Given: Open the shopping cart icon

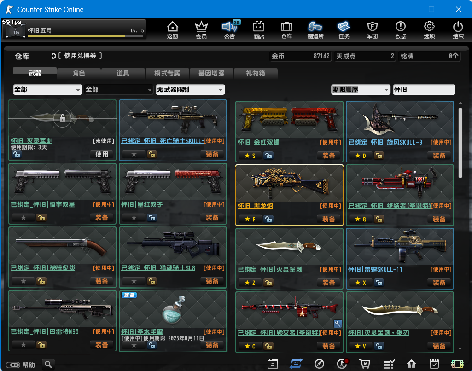Looking at the screenshot, I should click(x=365, y=364).
